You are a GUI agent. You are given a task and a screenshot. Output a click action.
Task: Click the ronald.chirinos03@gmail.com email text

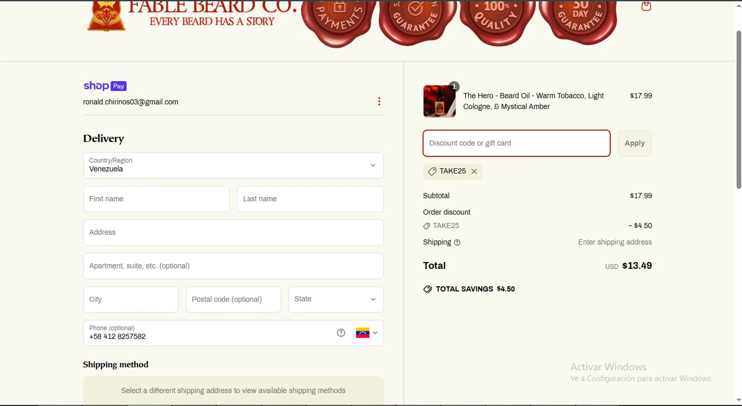click(x=131, y=102)
